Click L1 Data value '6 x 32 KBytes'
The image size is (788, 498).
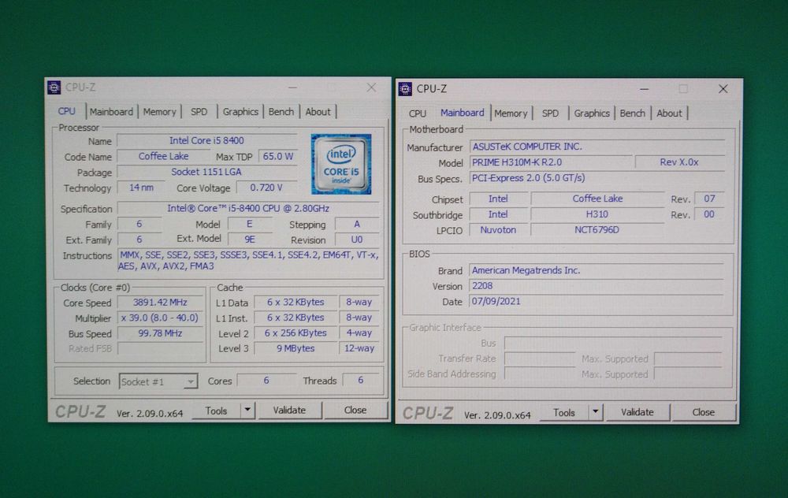[295, 302]
